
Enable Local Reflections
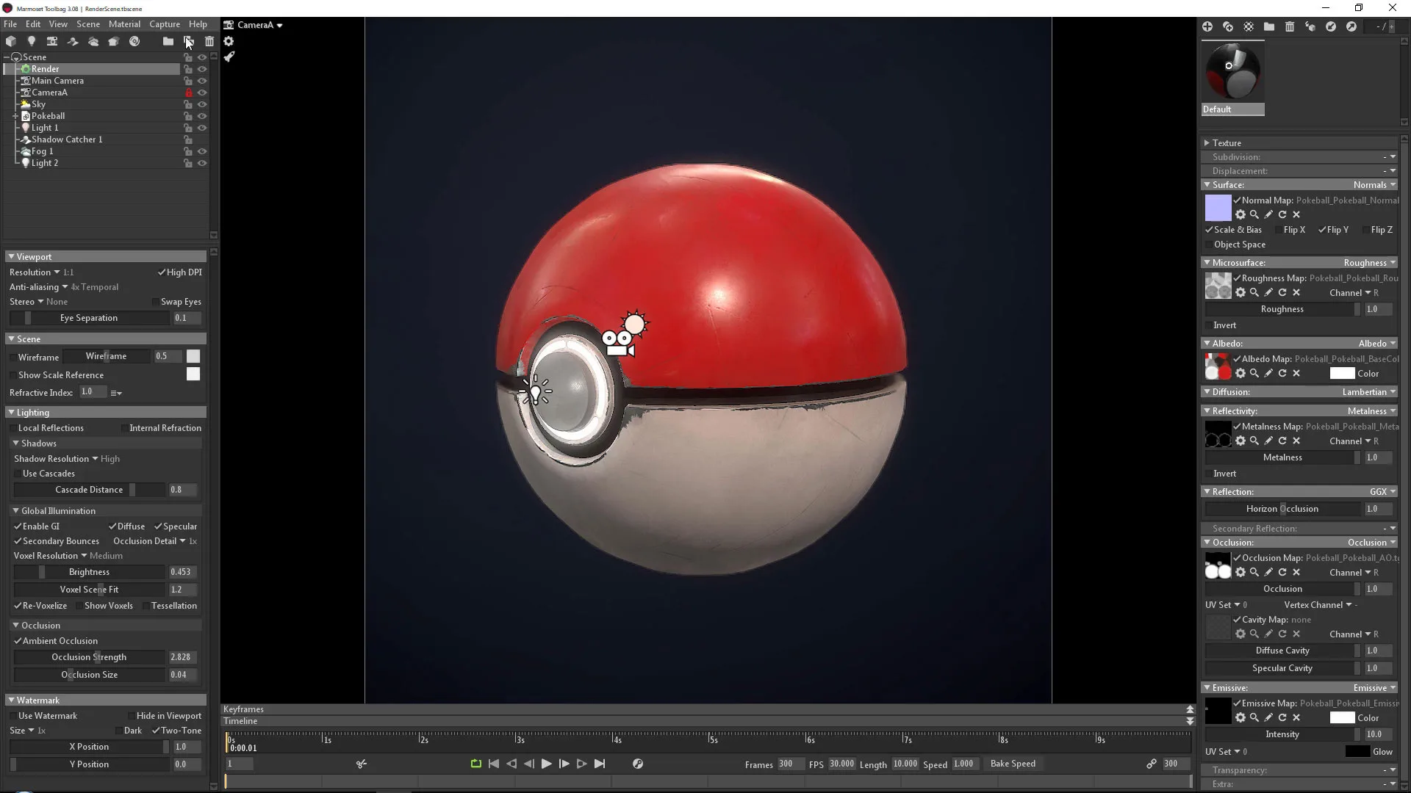[x=13, y=428]
